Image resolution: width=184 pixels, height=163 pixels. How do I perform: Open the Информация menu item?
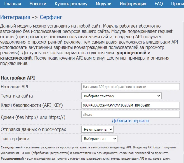tap(133, 4)
